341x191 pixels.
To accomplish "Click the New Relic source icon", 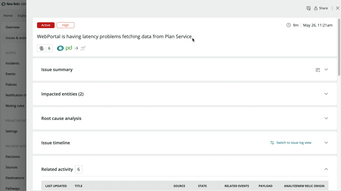I will click(x=60, y=48).
